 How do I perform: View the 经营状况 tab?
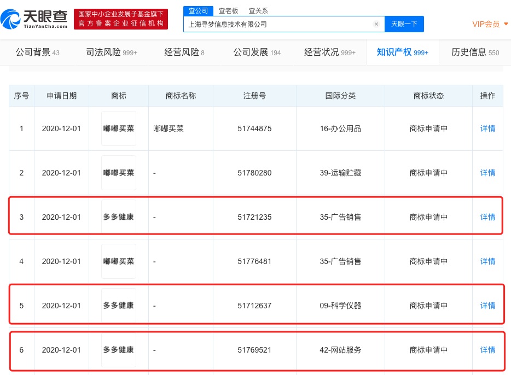pos(330,52)
